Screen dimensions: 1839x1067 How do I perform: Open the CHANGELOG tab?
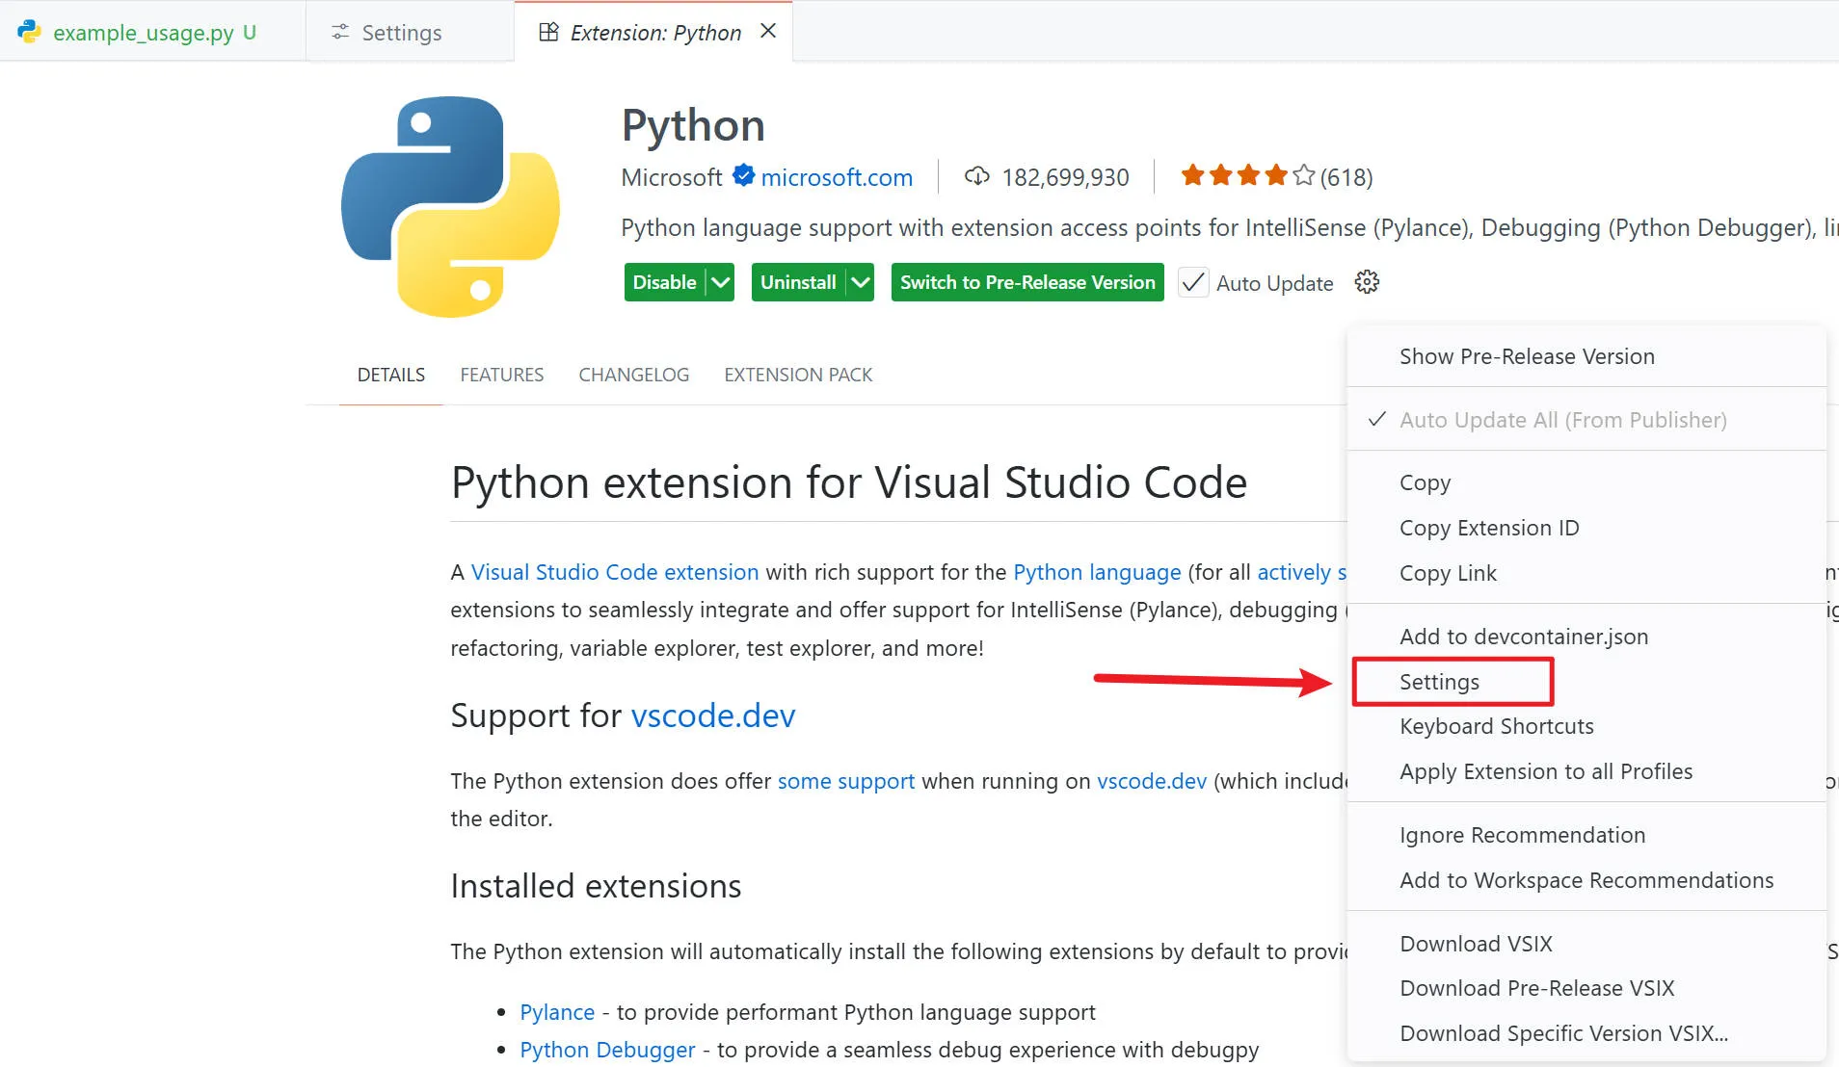[633, 375]
